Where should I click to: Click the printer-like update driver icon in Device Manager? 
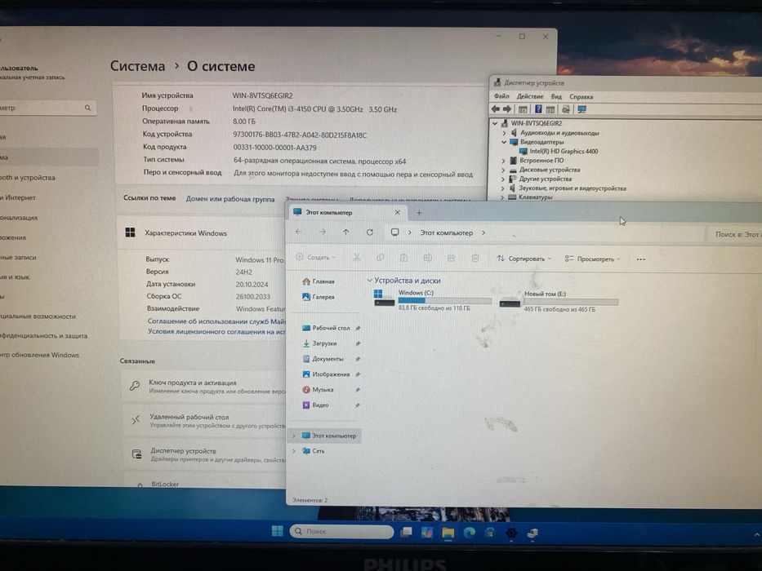coord(566,110)
